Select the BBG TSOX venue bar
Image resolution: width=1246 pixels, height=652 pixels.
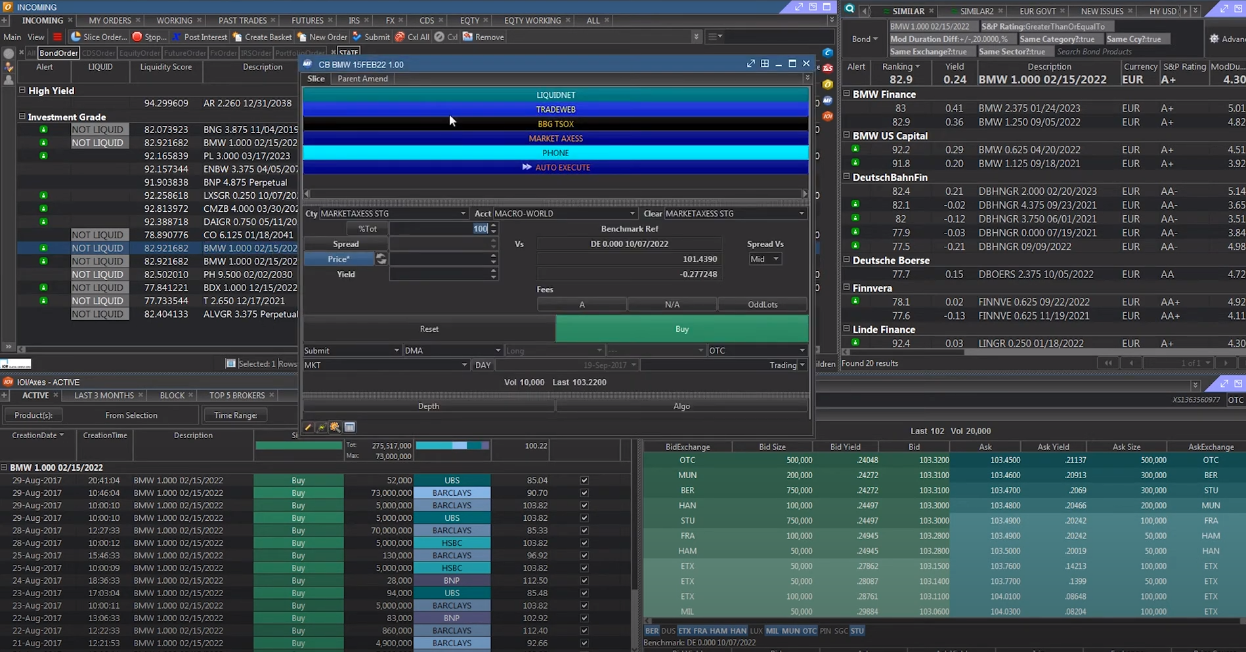[555, 124]
